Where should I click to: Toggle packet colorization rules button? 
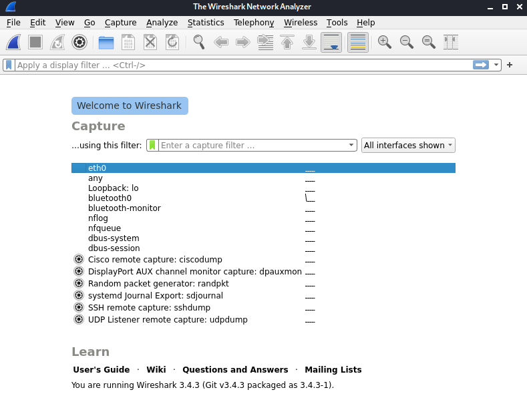tap(357, 42)
